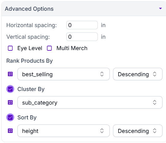The width and height of the screenshot is (166, 143).
Task: Click the Multi Merch label text
Action: (72, 48)
